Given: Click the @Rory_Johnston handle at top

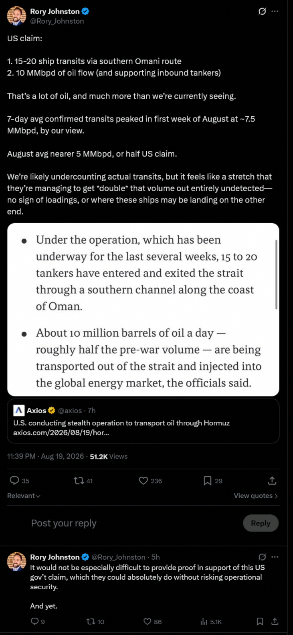Looking at the screenshot, I should [x=57, y=21].
